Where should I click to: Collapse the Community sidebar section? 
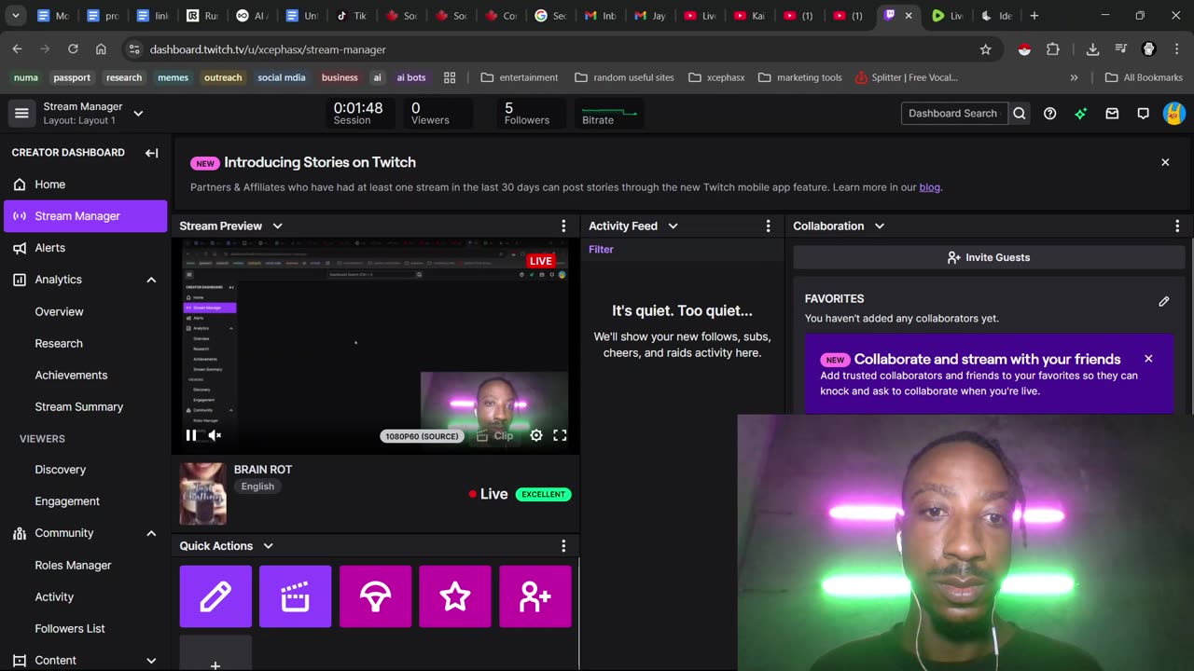151,533
